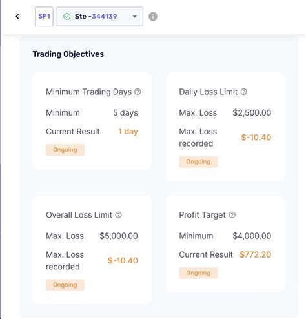Show help for Minimum Trading Days

[138, 92]
